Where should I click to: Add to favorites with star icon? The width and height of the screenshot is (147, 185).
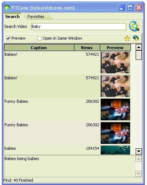point(127,39)
